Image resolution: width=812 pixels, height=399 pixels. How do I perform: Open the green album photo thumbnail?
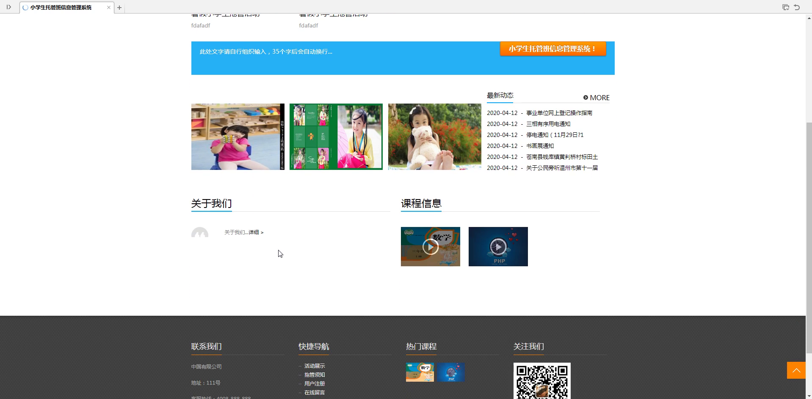pyautogui.click(x=336, y=137)
